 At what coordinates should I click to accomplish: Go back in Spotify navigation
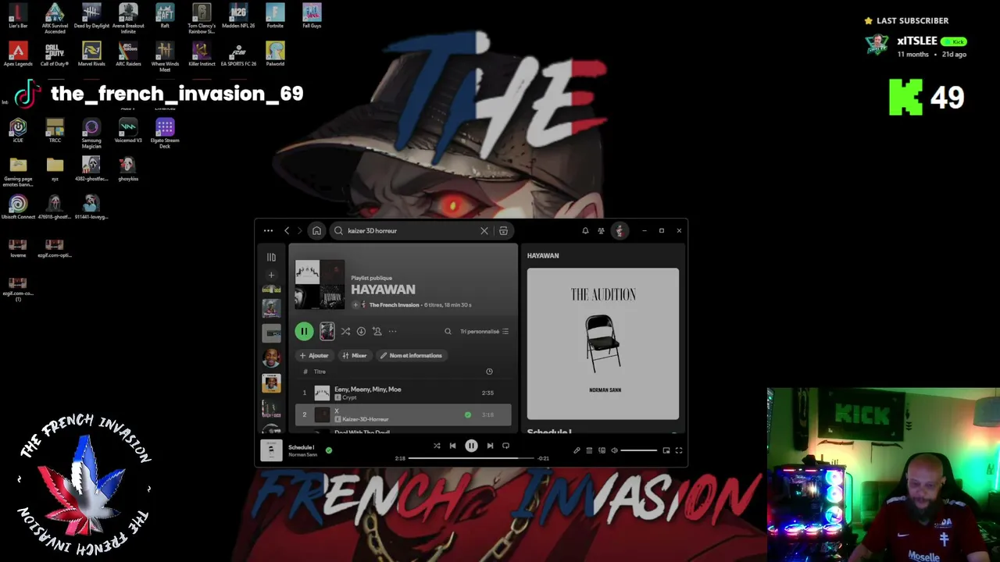click(287, 231)
